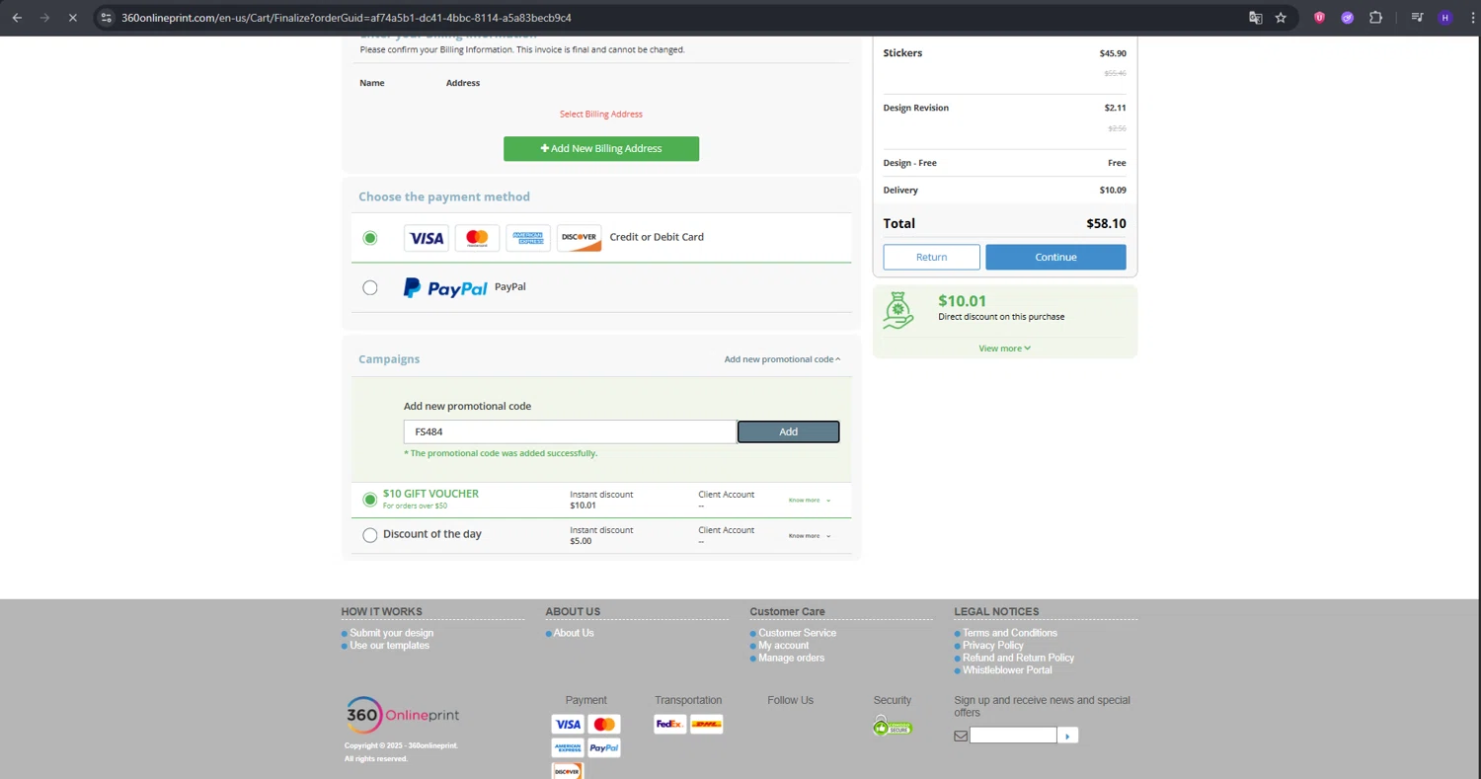Click the Delivery price $10.09
This screenshot has height=779, width=1481.
click(1113, 191)
